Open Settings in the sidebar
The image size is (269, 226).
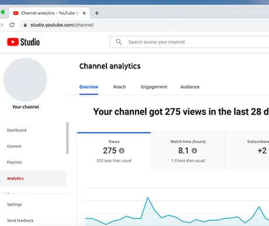[x=15, y=204]
